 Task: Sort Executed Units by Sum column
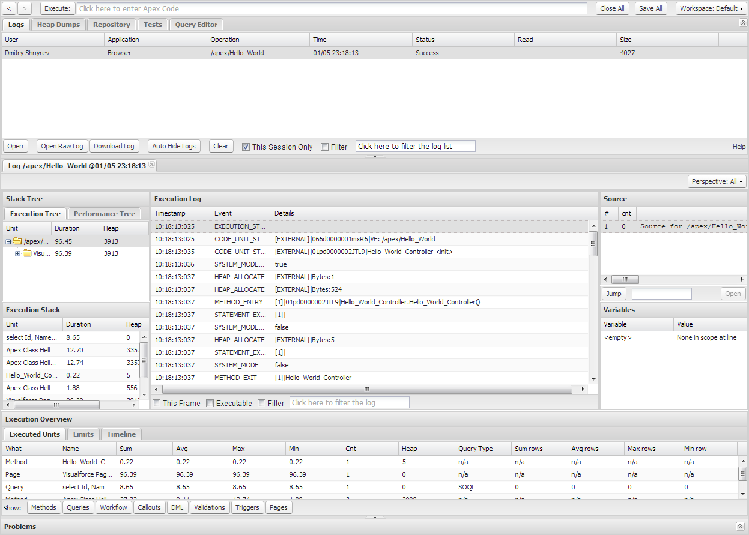(x=145, y=449)
